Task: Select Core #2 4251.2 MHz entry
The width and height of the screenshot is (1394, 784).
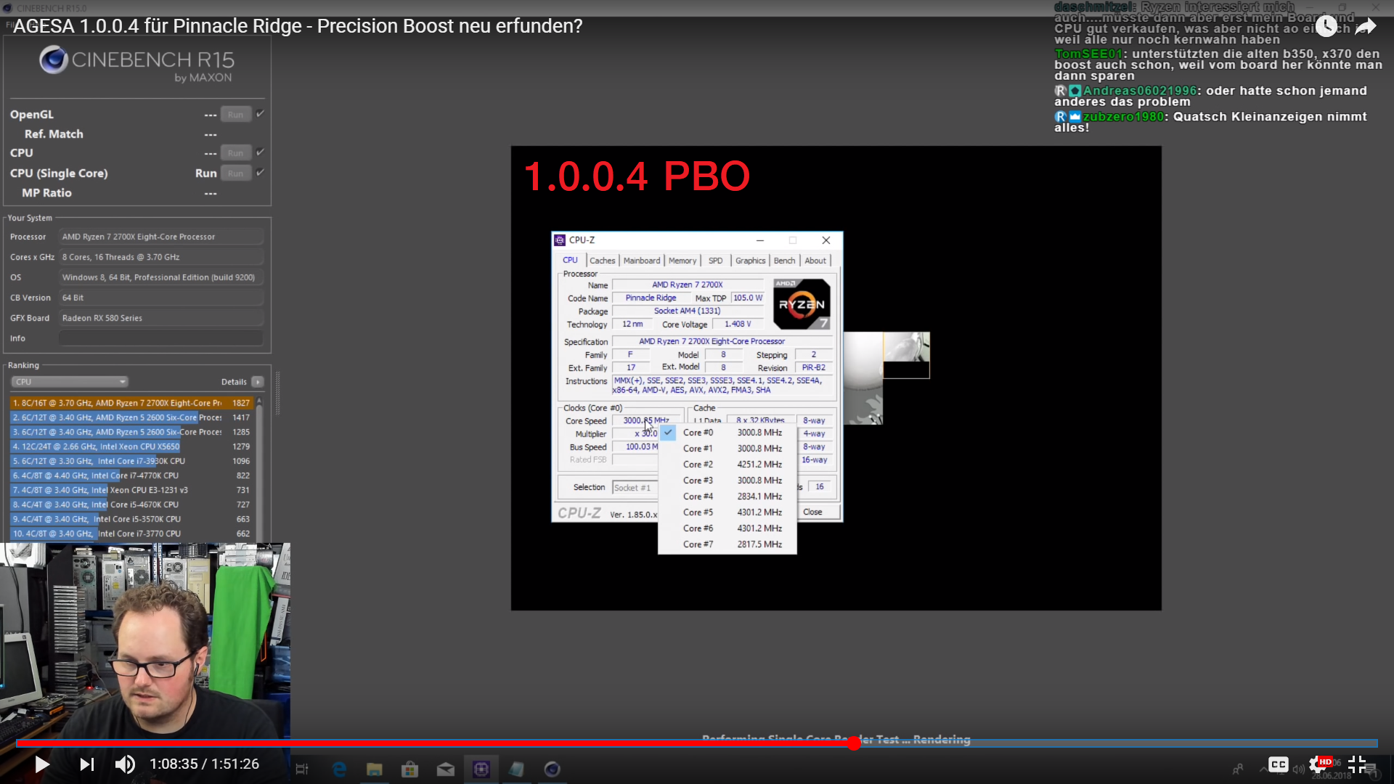Action: point(727,465)
